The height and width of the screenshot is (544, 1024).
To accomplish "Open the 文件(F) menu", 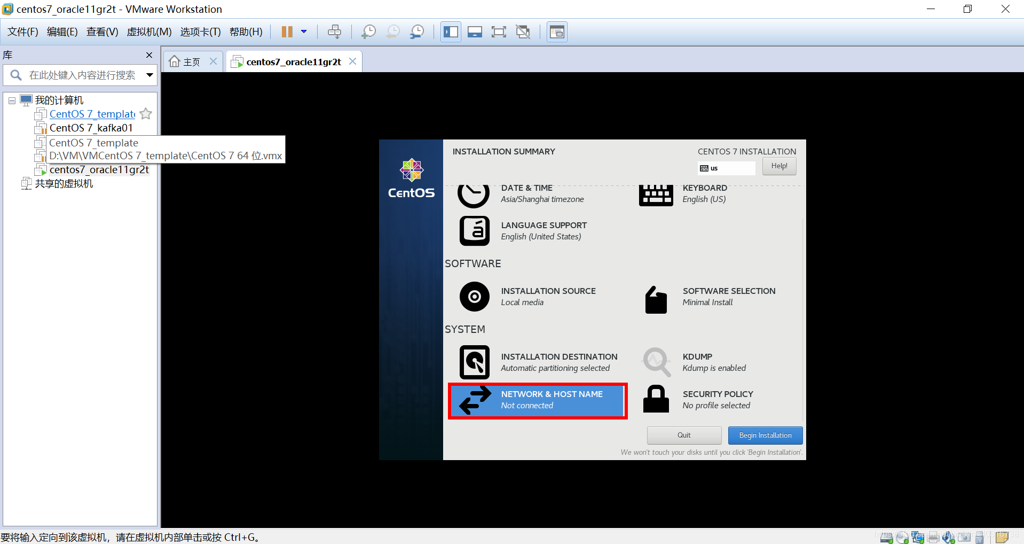I will click(23, 32).
